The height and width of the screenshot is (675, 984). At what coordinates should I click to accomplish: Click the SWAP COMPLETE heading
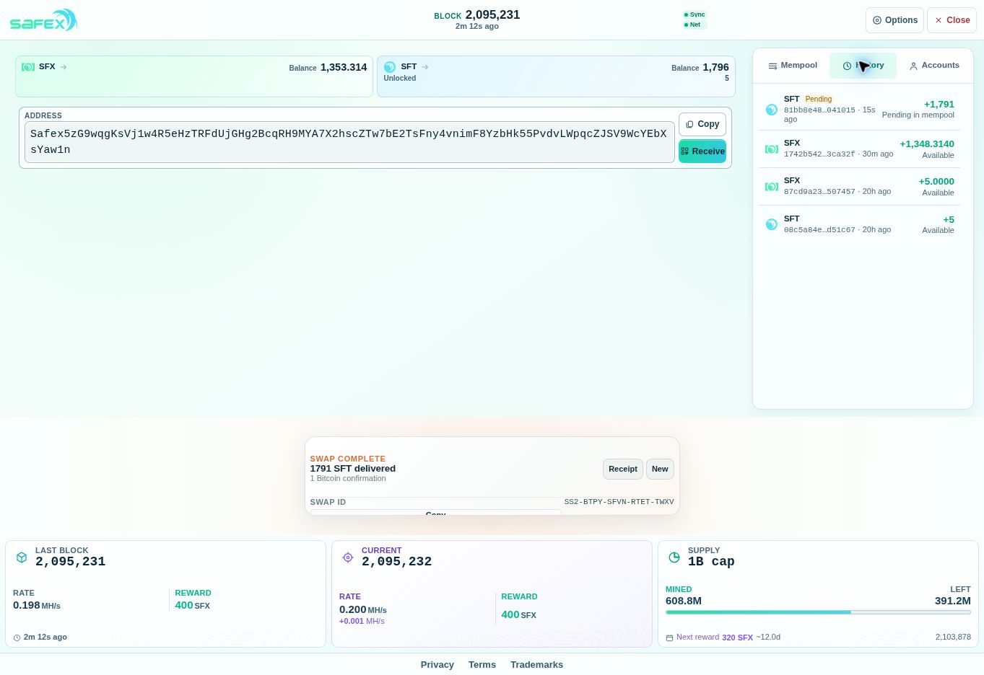point(347,459)
